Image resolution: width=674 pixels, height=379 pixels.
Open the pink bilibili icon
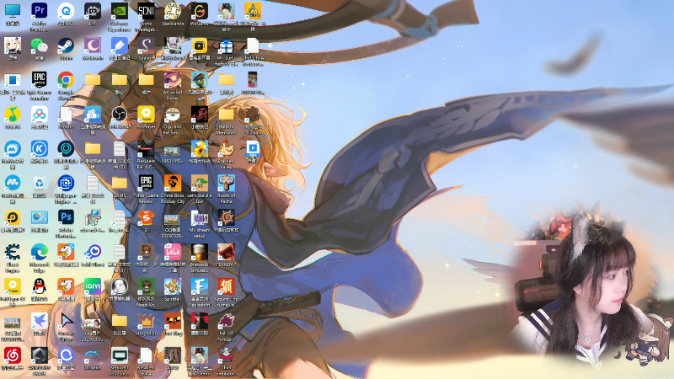pyautogui.click(x=173, y=252)
